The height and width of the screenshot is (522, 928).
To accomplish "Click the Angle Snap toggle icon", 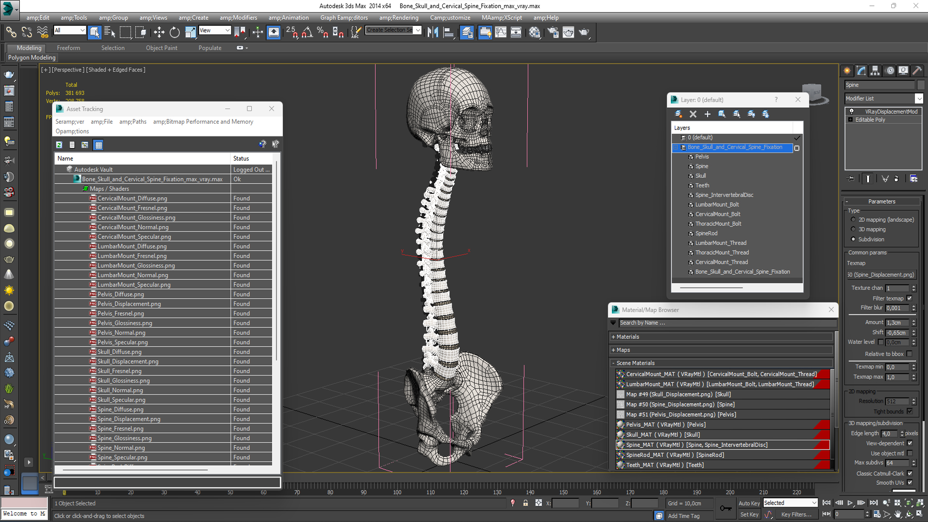I will coord(307,32).
